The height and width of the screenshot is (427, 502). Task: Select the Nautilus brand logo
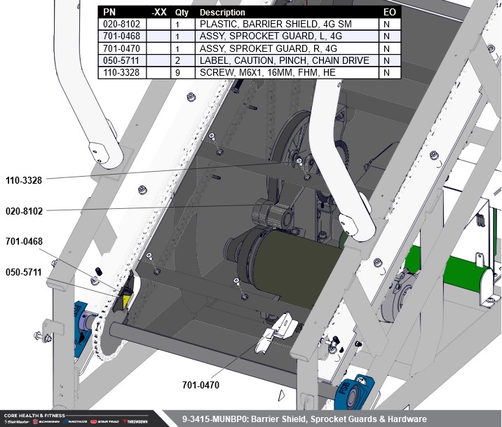74,422
